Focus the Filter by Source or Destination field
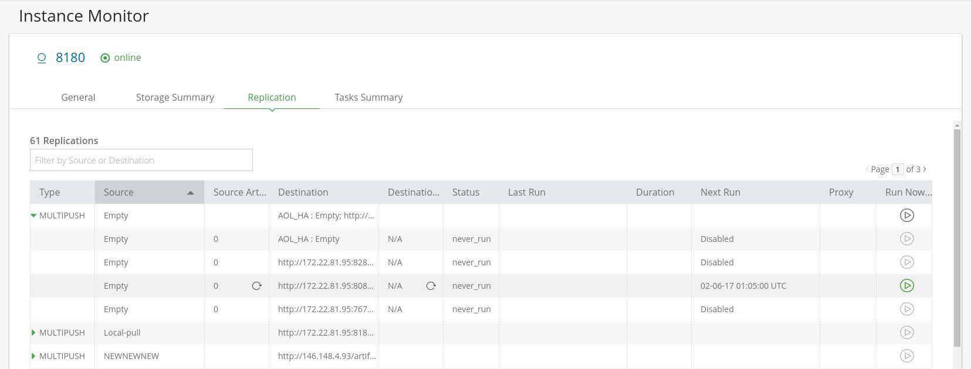This screenshot has width=971, height=369. click(x=141, y=160)
